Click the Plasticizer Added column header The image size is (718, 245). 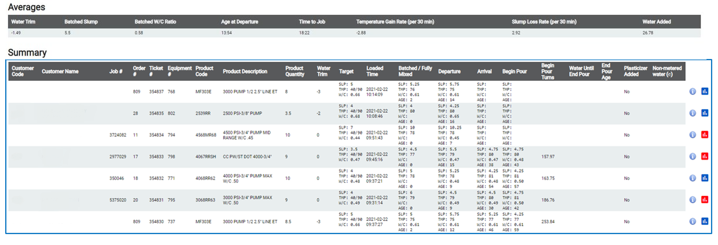tap(635, 72)
